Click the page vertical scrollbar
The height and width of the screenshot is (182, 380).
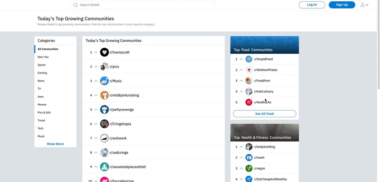[378, 44]
